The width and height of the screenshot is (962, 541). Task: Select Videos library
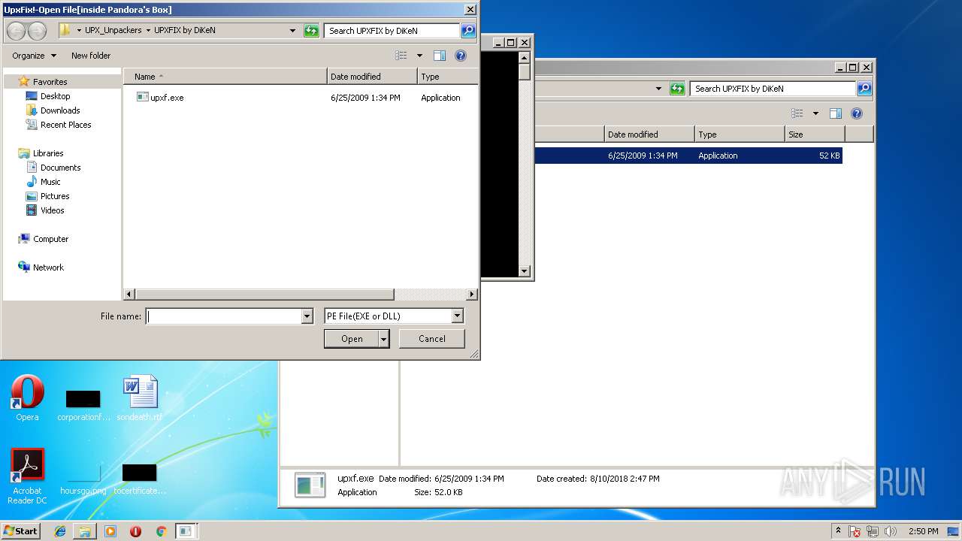(52, 210)
